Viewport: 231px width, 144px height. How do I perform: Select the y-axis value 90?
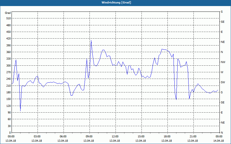10,113
